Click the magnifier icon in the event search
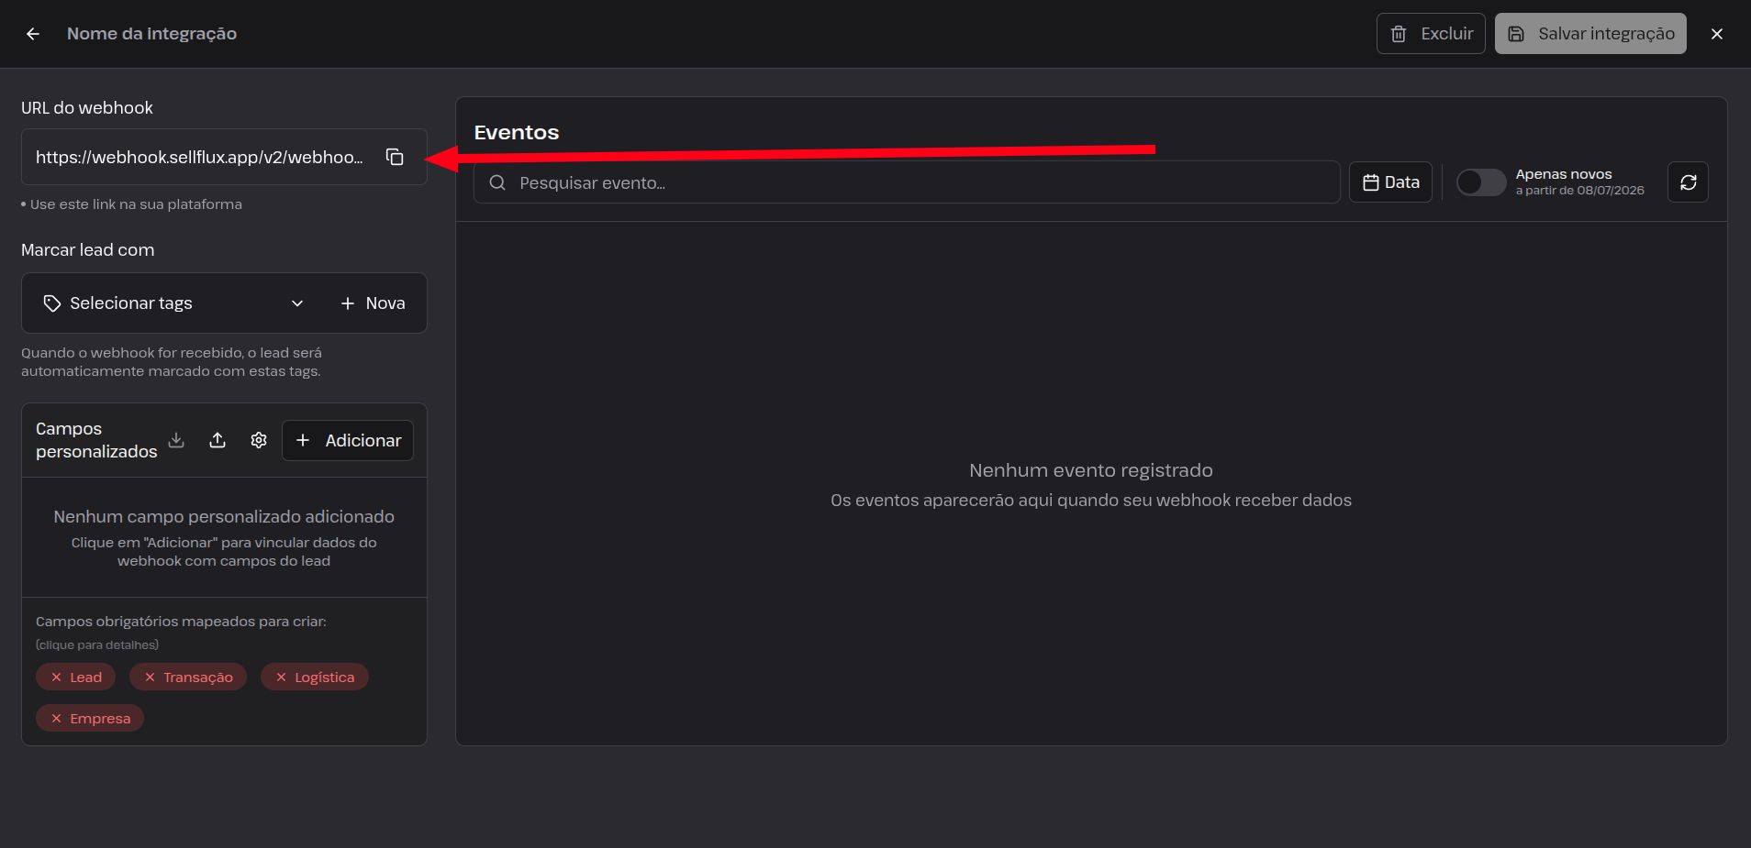 [497, 182]
